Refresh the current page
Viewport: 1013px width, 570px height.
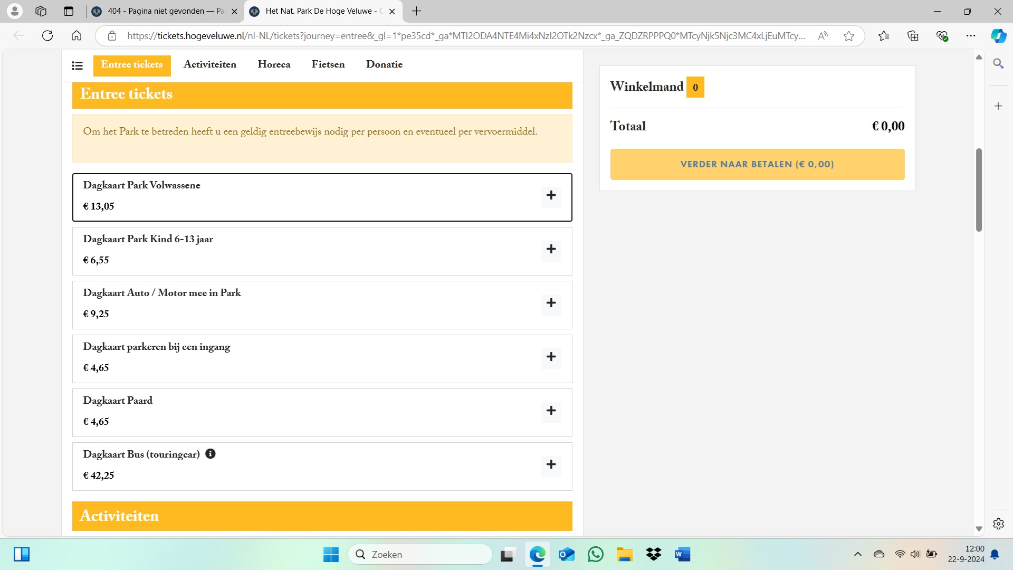tap(47, 36)
